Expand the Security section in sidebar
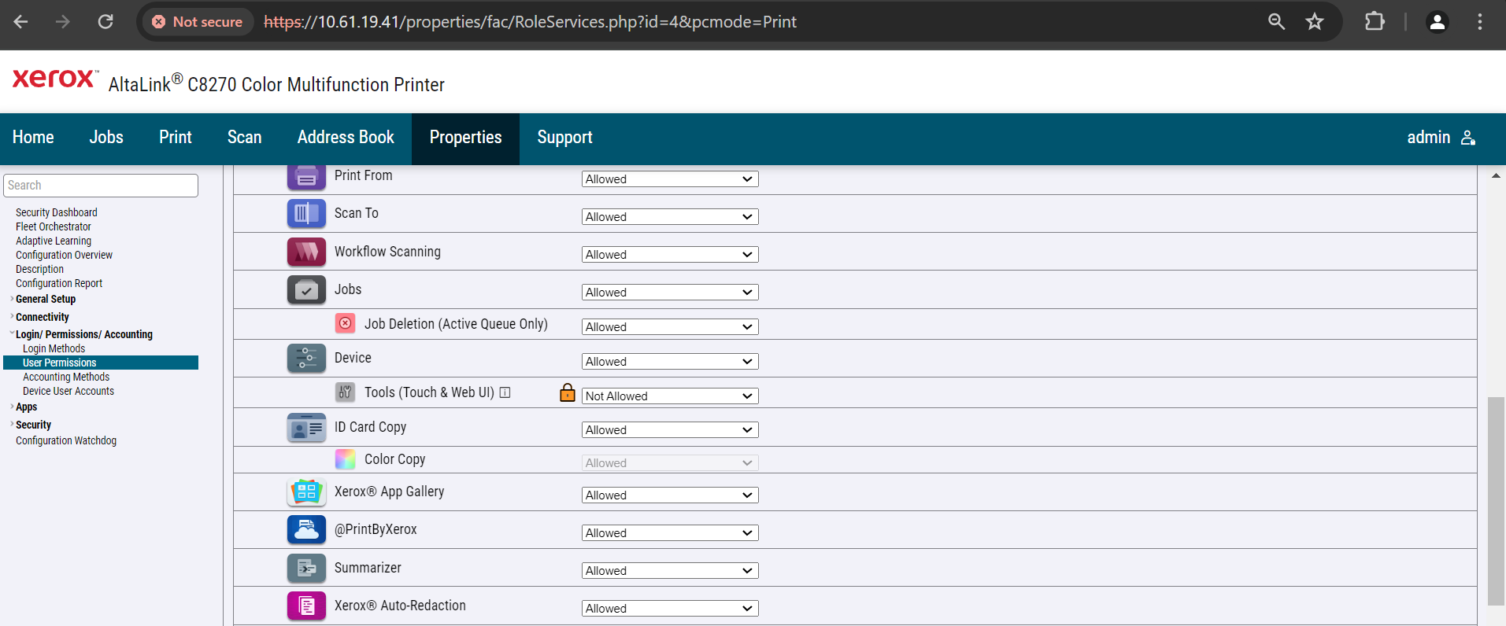This screenshot has width=1506, height=626. point(33,425)
